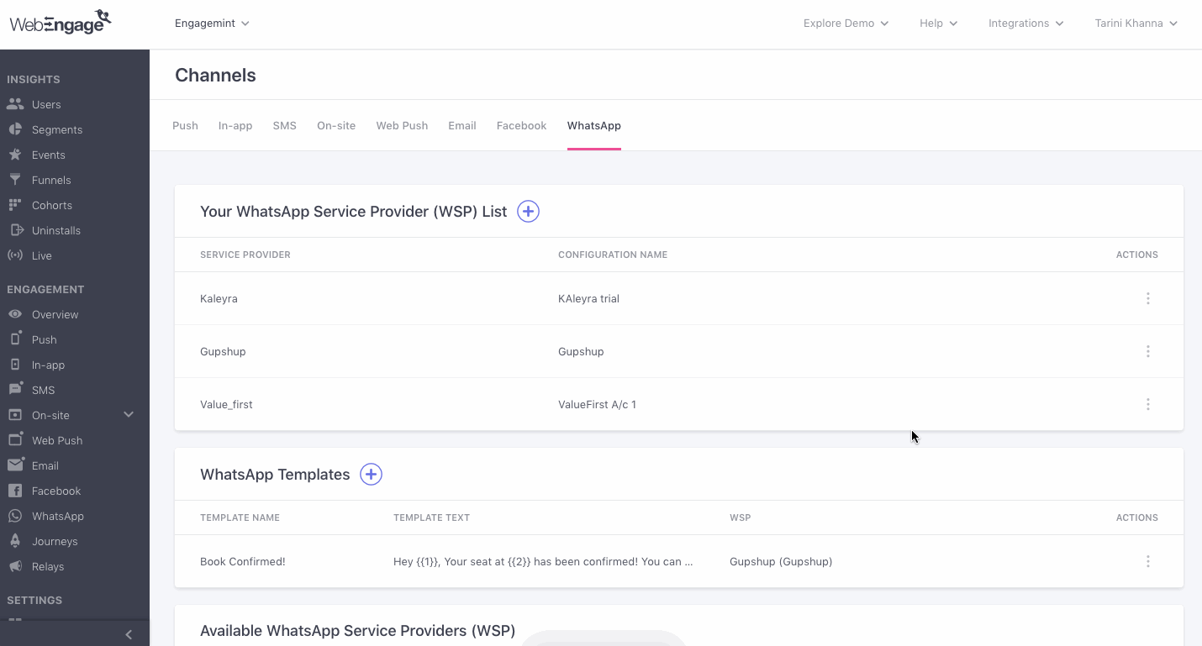Image resolution: width=1202 pixels, height=646 pixels.
Task: Click the Value_first service provider cell
Action: (226, 405)
